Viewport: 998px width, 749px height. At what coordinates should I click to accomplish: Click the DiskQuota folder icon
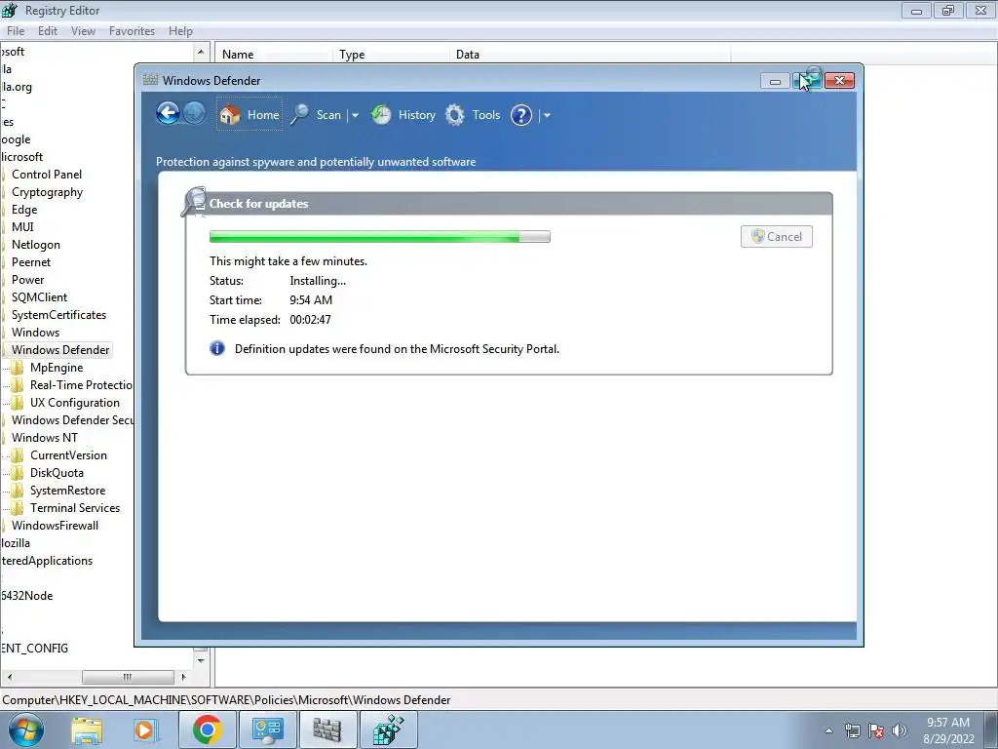click(18, 473)
